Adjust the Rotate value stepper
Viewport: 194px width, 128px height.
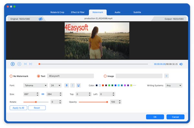(60, 102)
